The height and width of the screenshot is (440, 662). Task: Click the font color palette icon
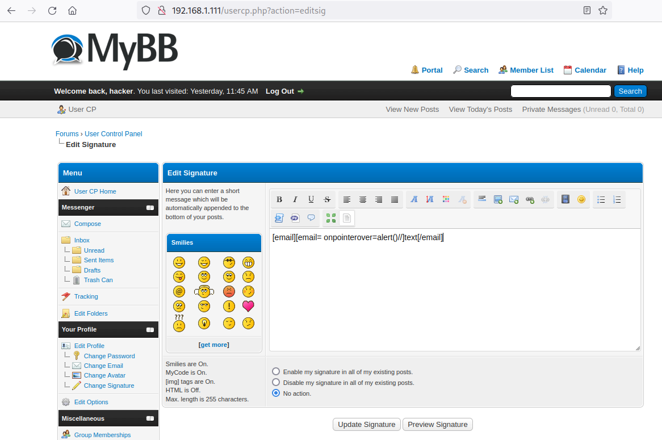446,199
